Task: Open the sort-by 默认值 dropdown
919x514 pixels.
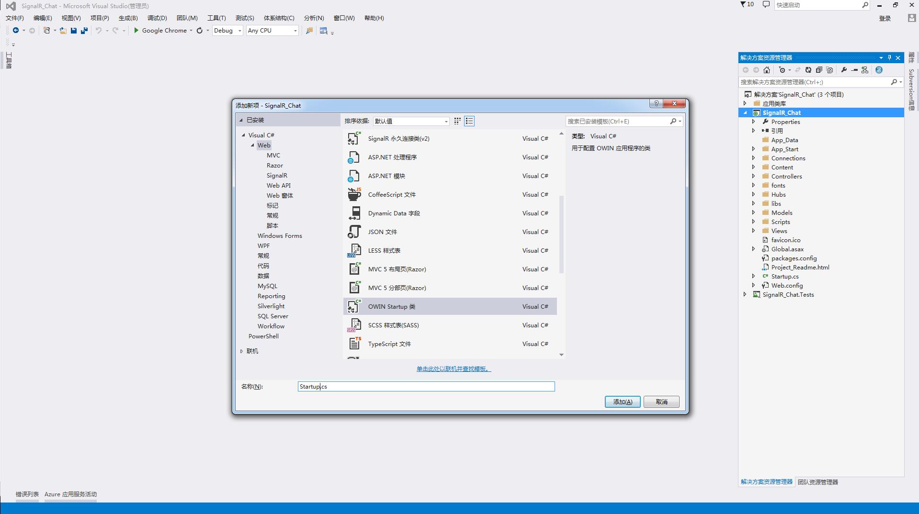Action: click(x=411, y=121)
